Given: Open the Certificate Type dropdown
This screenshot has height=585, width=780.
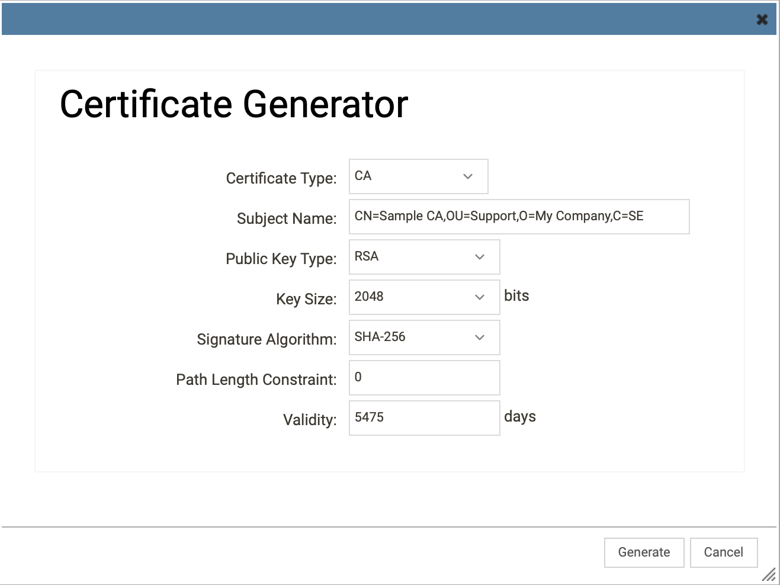Looking at the screenshot, I should pos(419,176).
